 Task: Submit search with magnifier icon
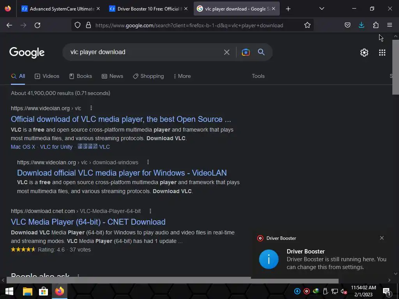pyautogui.click(x=261, y=52)
